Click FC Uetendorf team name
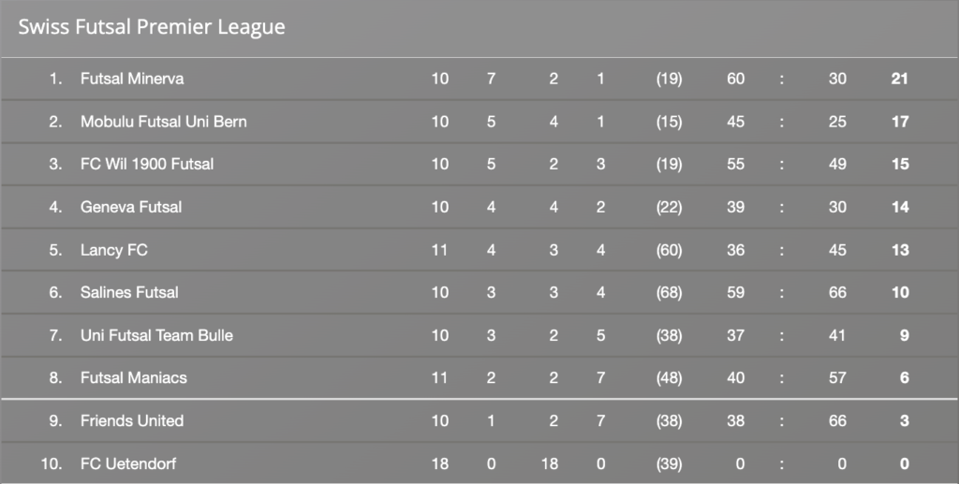Viewport: 959px width, 484px height. pyautogui.click(x=128, y=463)
